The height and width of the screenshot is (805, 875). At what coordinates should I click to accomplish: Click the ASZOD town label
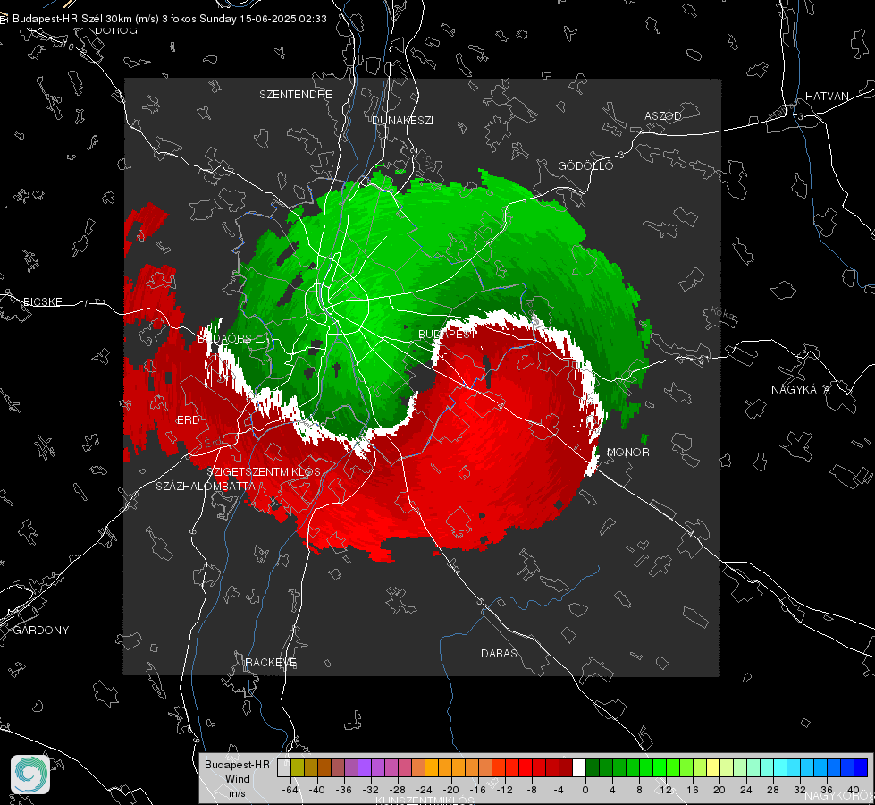point(663,116)
